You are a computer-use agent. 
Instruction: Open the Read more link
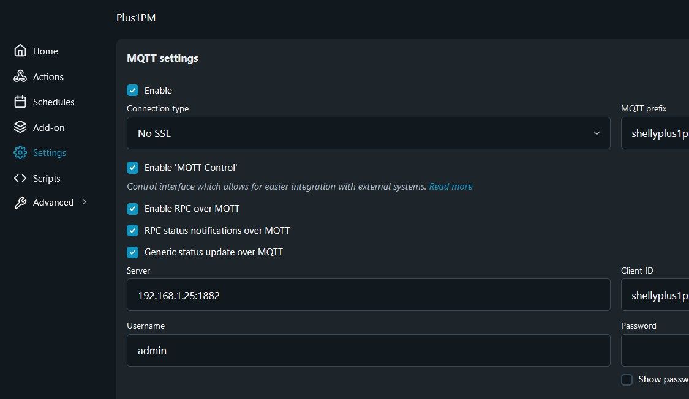(450, 187)
